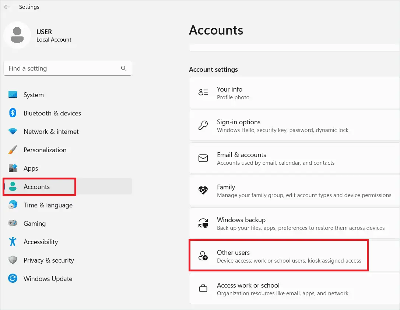Click the Email envelope icon
Image resolution: width=400 pixels, height=310 pixels.
point(203,158)
